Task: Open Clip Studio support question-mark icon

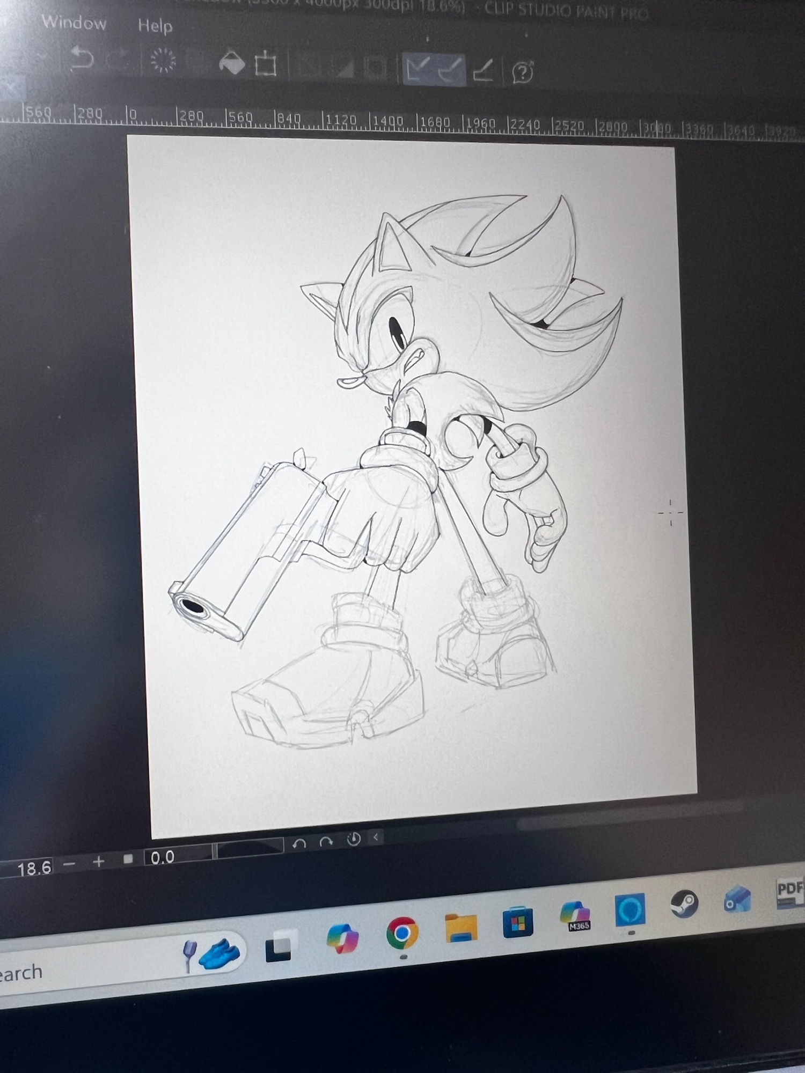Action: 522,72
